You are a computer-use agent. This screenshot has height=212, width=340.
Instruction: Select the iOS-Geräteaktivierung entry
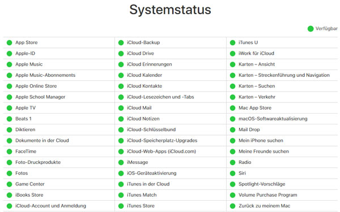[152, 173]
